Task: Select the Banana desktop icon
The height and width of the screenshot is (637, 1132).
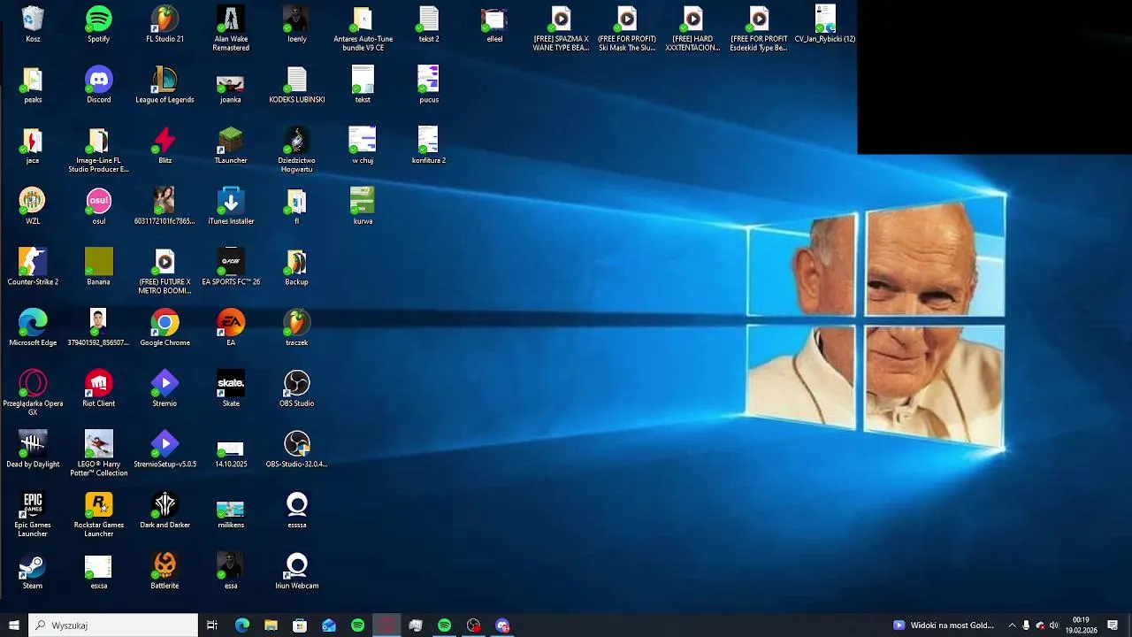Action: (98, 267)
